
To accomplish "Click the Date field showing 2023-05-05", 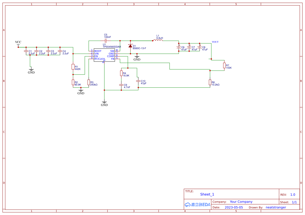I will coord(234,207).
